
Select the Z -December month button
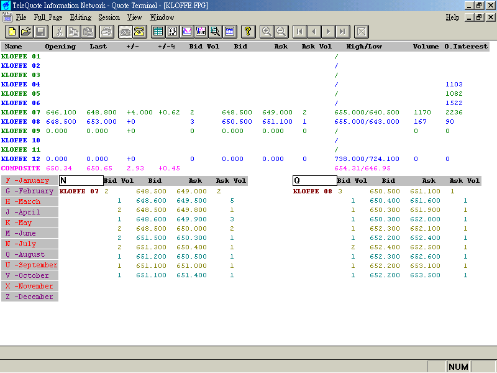point(30,297)
